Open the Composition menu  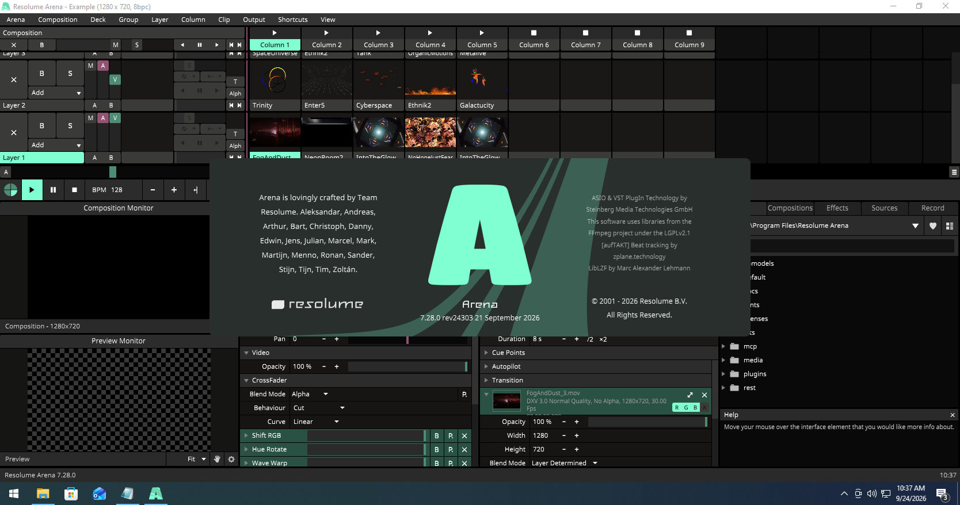pos(58,20)
